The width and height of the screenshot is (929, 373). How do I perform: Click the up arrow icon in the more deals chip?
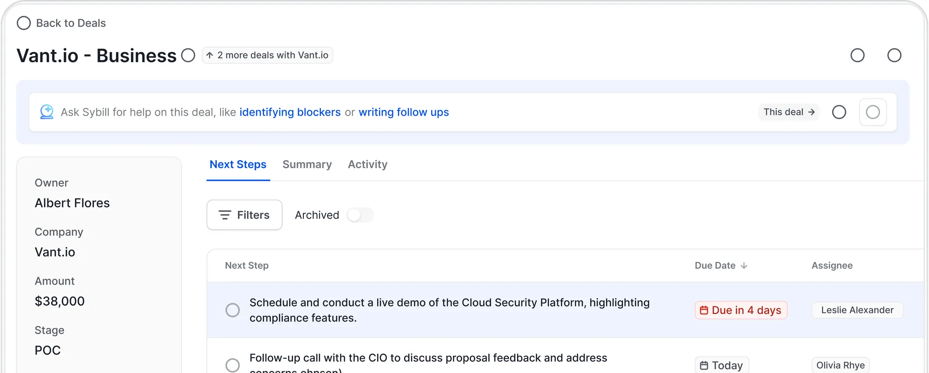point(210,55)
